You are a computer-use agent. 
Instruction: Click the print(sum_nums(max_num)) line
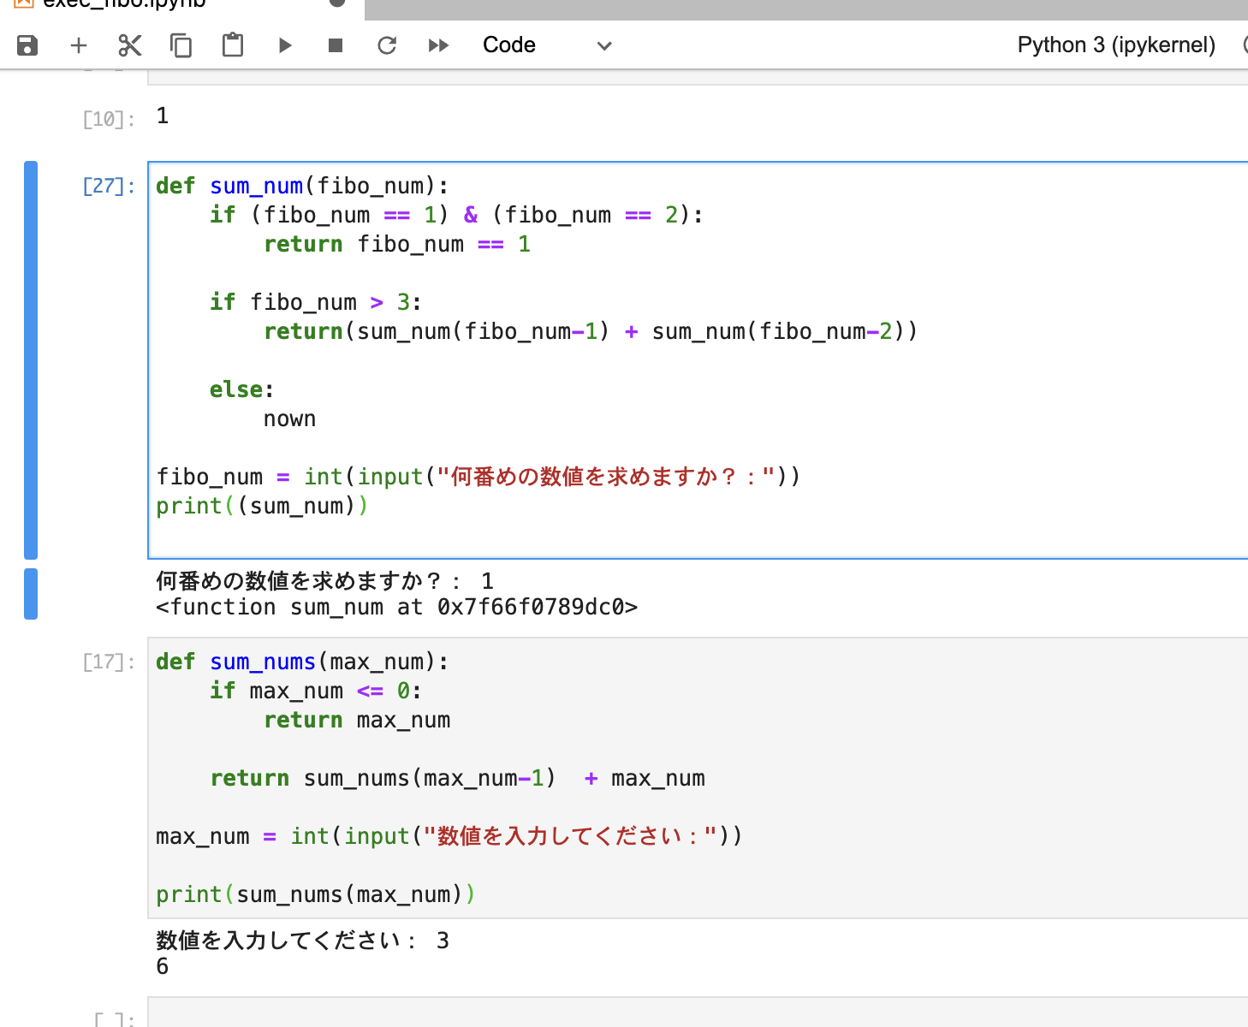(x=316, y=894)
